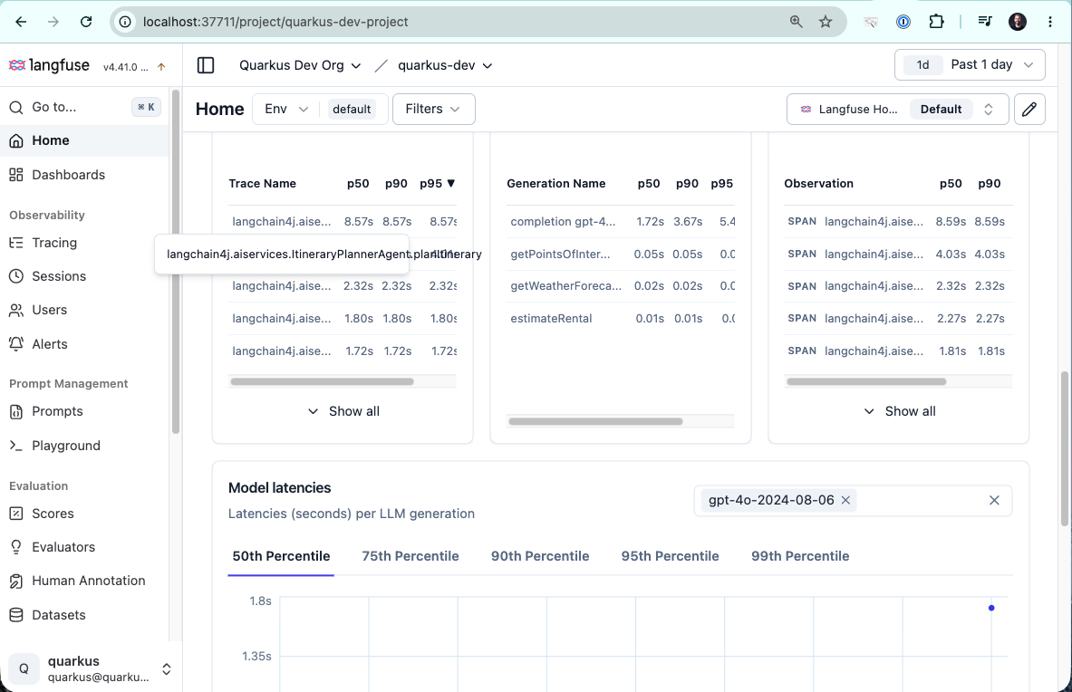Switch to 99th Percentile tab
Screen dimensions: 1072x692
point(800,557)
